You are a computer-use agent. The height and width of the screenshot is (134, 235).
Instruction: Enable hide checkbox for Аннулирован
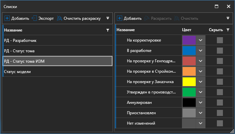[x=220, y=102]
